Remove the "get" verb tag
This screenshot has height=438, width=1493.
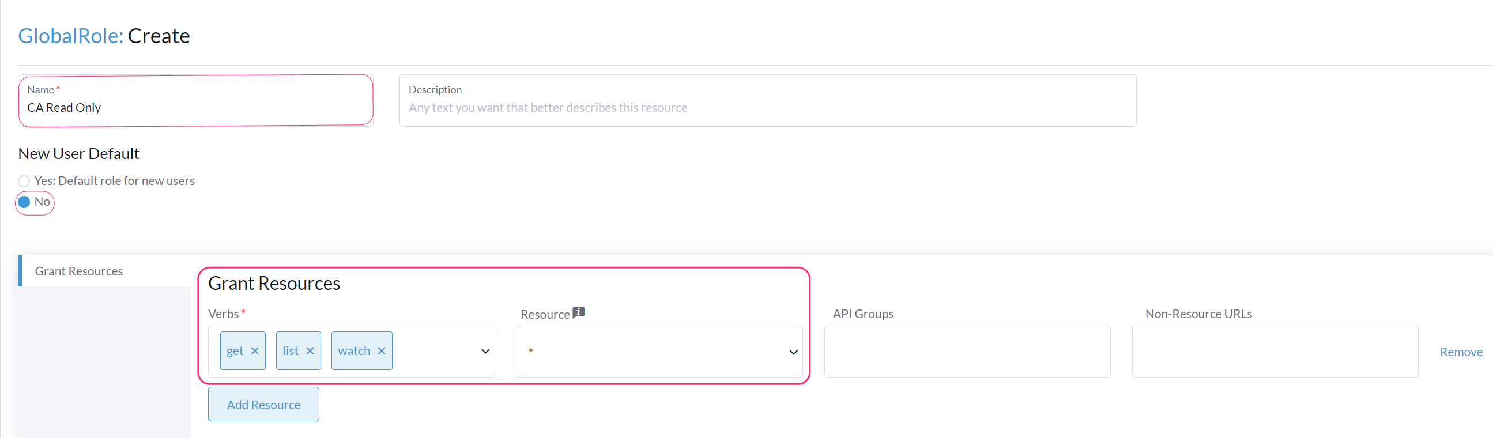255,350
